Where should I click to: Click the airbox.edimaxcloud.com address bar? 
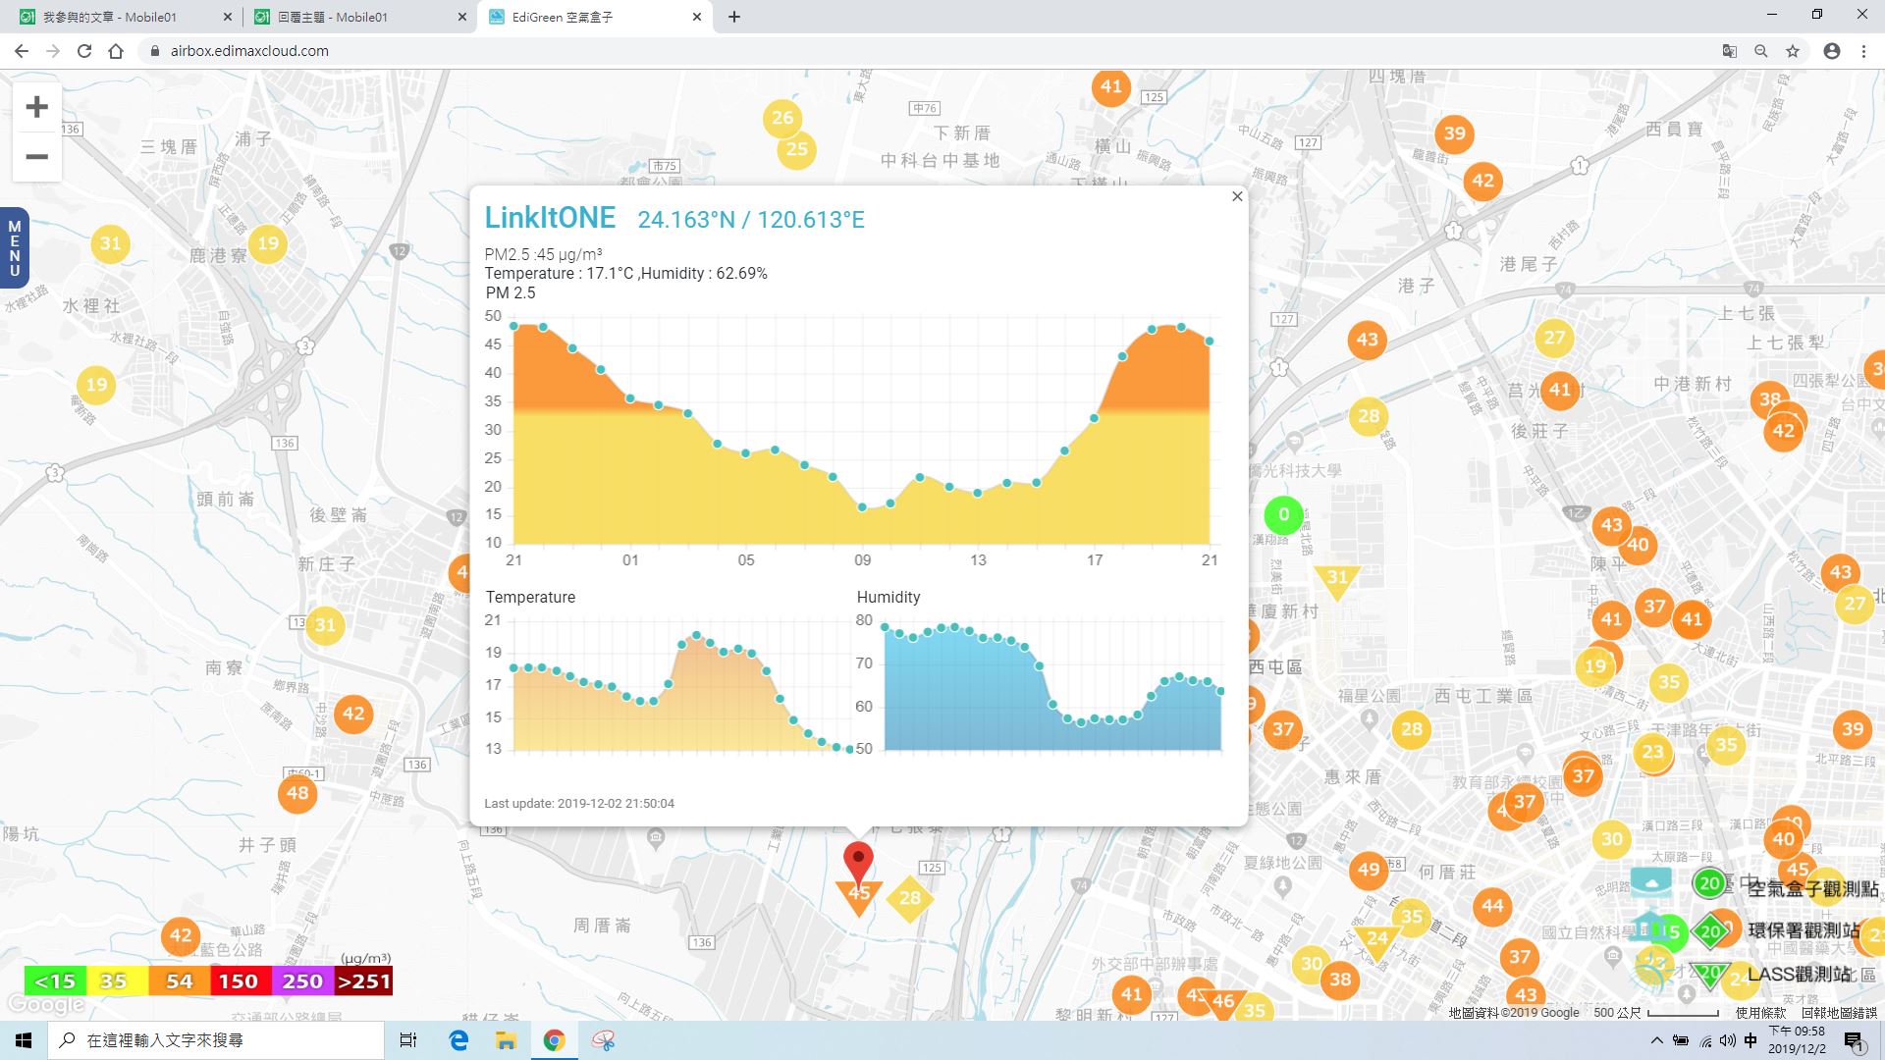[923, 51]
